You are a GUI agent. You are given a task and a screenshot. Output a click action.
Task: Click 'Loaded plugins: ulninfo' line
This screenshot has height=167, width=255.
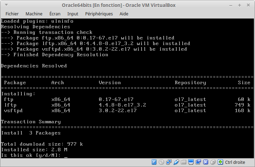(37, 21)
